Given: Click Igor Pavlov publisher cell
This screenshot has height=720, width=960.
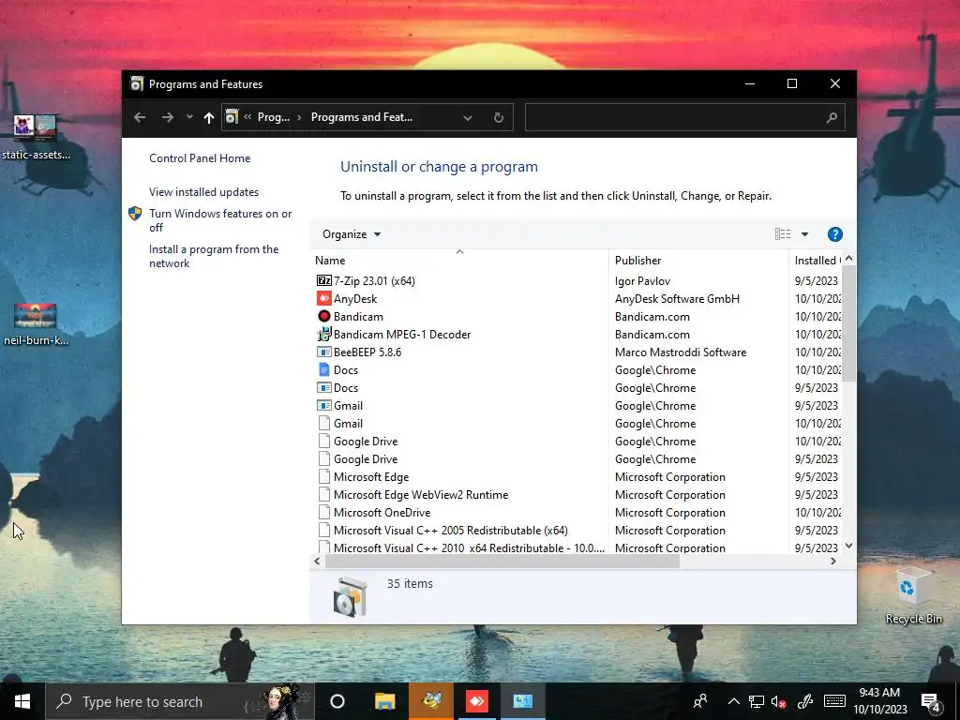Looking at the screenshot, I should 642,281.
